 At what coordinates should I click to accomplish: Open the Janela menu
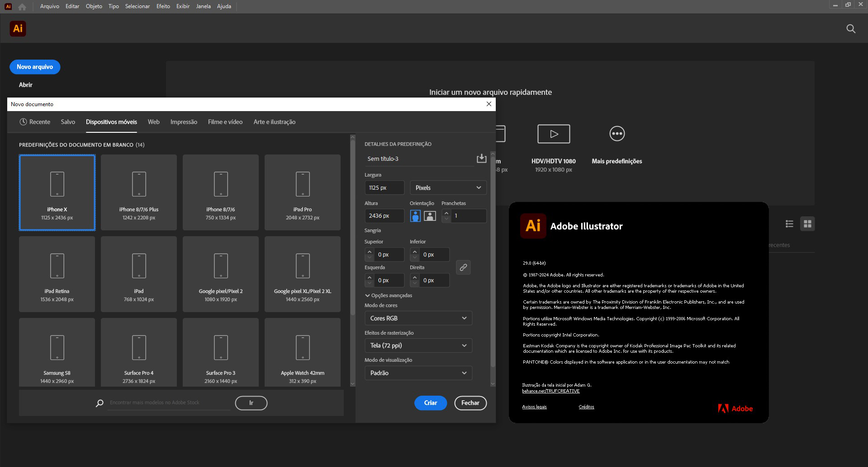pyautogui.click(x=204, y=6)
